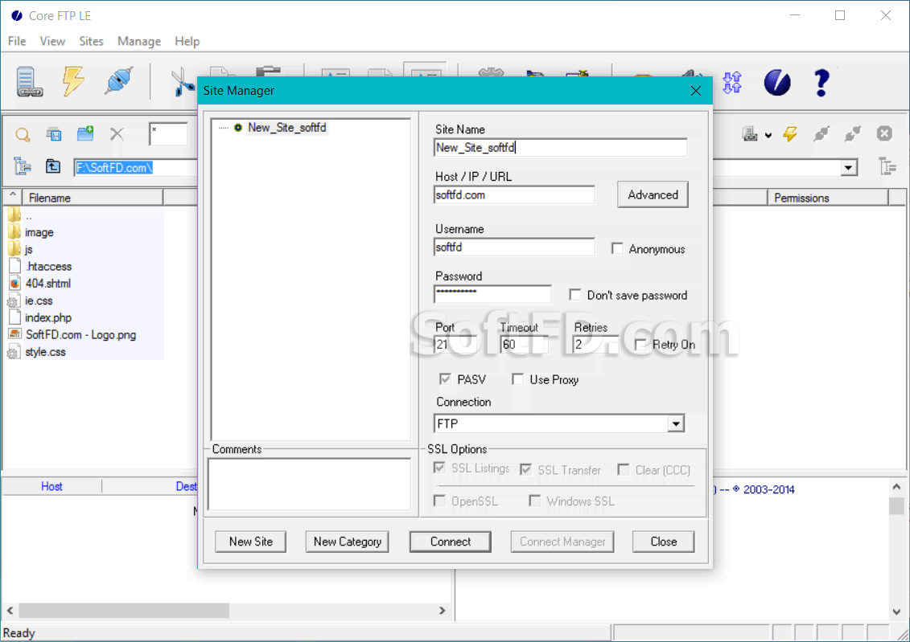
Task: Toggle local directory tree icon
Action: (23, 167)
